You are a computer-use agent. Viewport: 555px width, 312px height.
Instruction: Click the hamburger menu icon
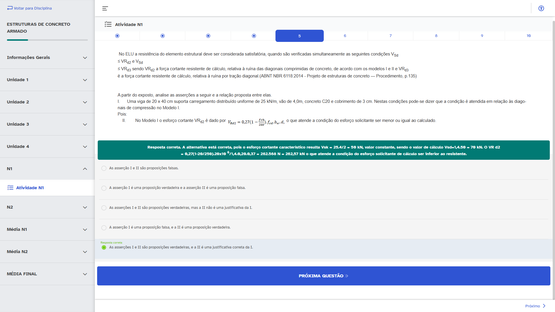105,8
